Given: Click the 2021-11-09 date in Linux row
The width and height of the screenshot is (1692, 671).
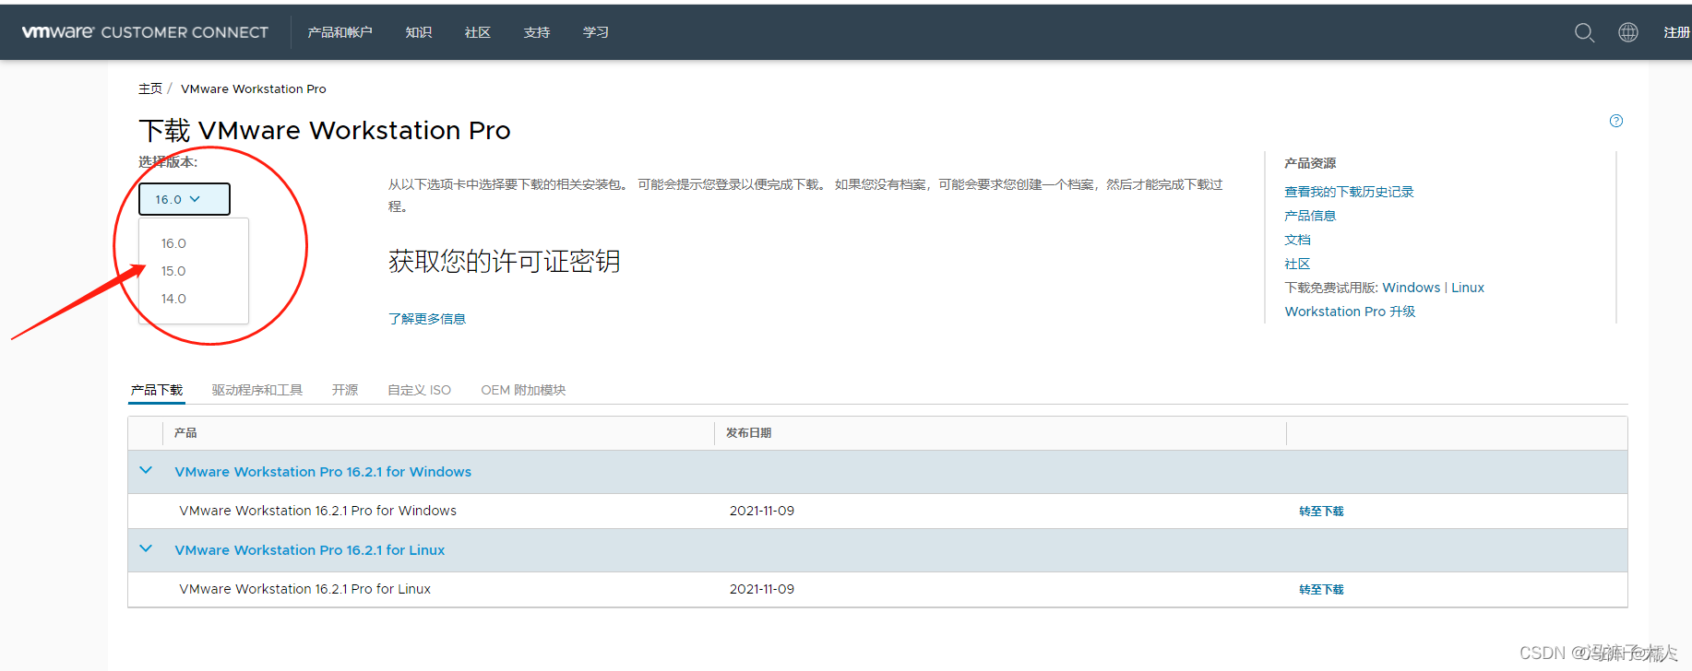Looking at the screenshot, I should click(x=762, y=589).
